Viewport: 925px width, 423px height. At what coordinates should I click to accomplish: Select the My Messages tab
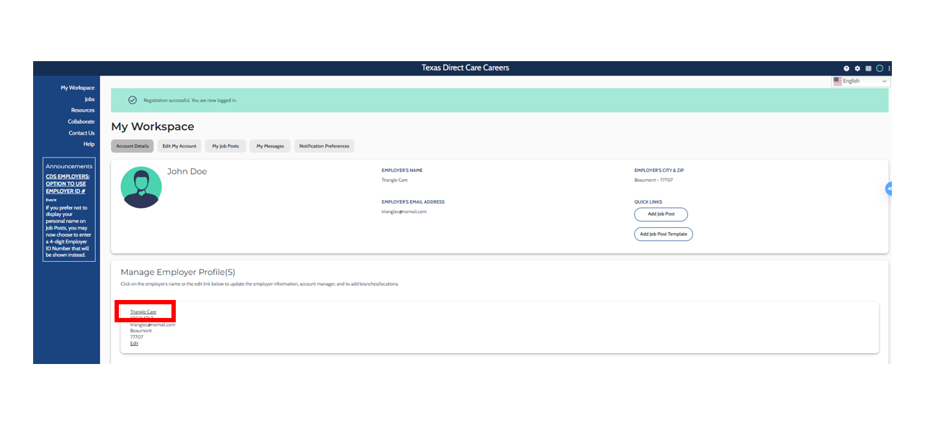[x=270, y=146]
